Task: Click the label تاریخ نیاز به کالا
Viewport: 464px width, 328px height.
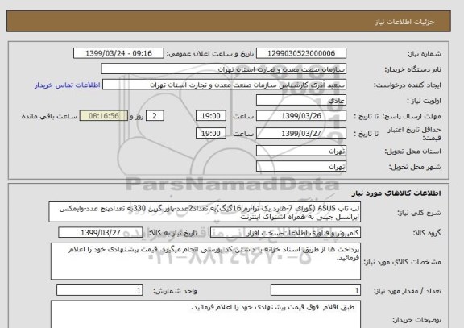Action: [173, 233]
